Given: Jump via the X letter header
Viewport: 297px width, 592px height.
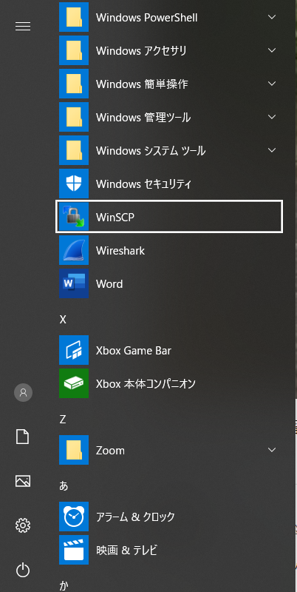Looking at the screenshot, I should pos(63,320).
